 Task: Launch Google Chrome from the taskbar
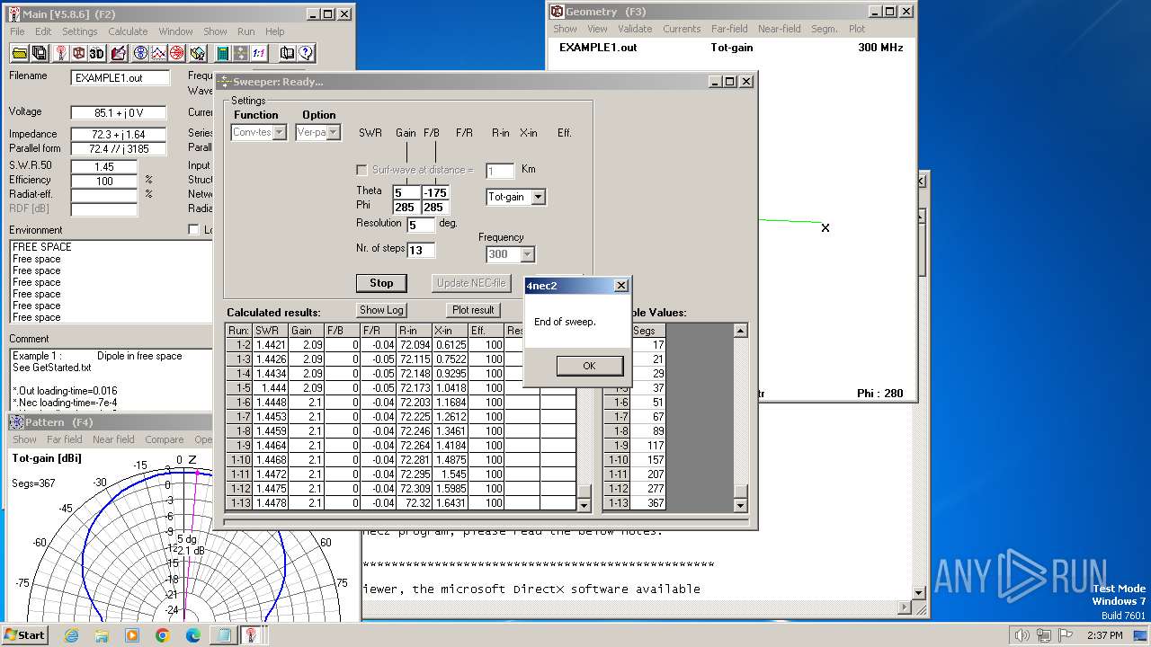163,635
